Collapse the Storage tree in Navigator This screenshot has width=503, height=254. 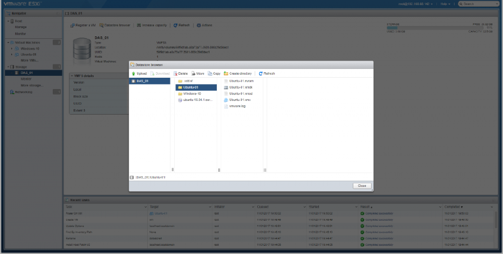tap(8, 66)
